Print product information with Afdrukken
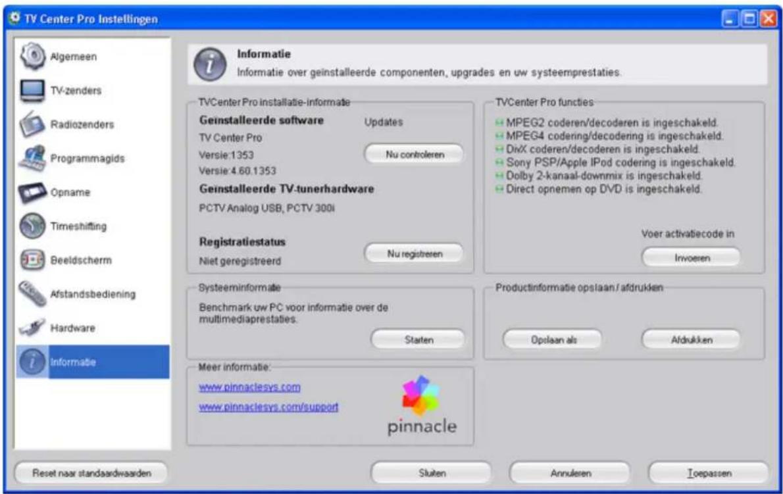 692,339
